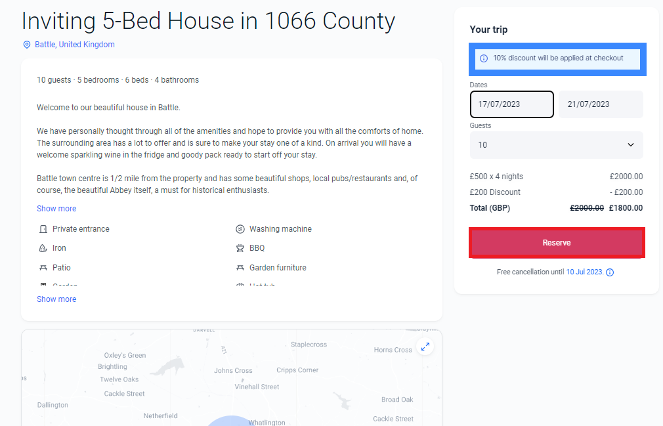The height and width of the screenshot is (426, 663).
Task: Open the Guests dropdown
Action: pos(556,144)
